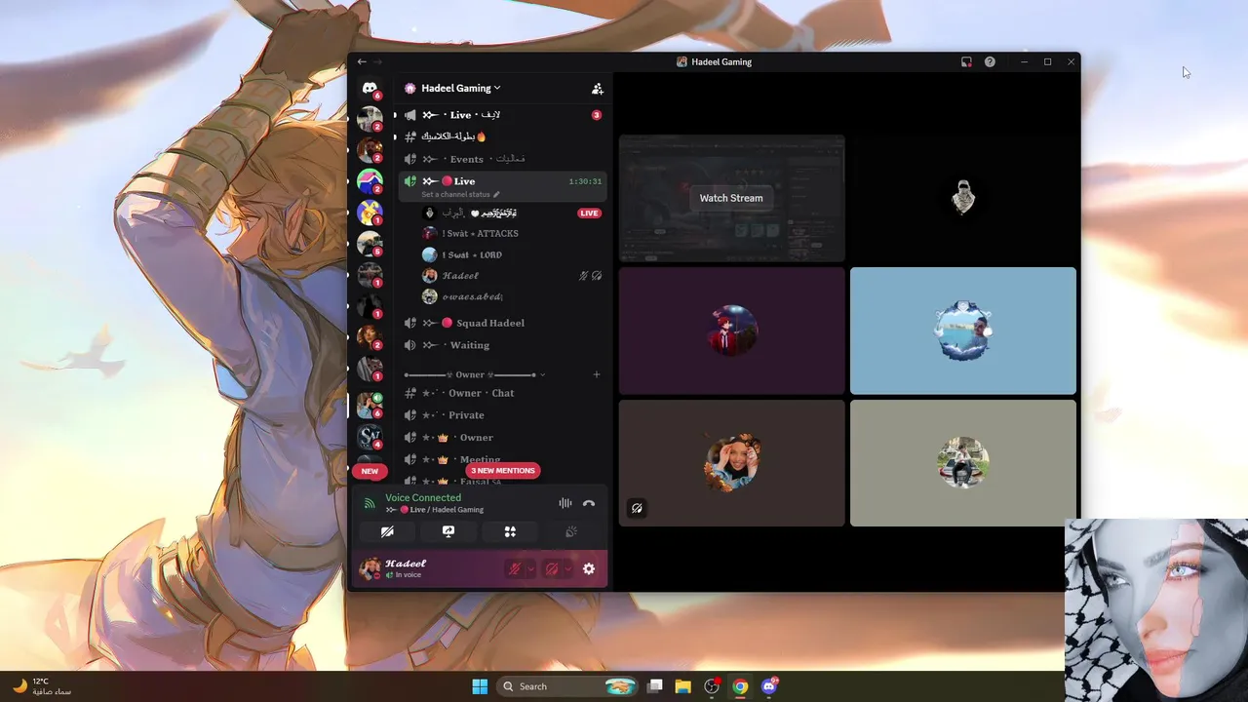The height and width of the screenshot is (702, 1248).
Task: Open User Settings gear icon
Action: 589,568
